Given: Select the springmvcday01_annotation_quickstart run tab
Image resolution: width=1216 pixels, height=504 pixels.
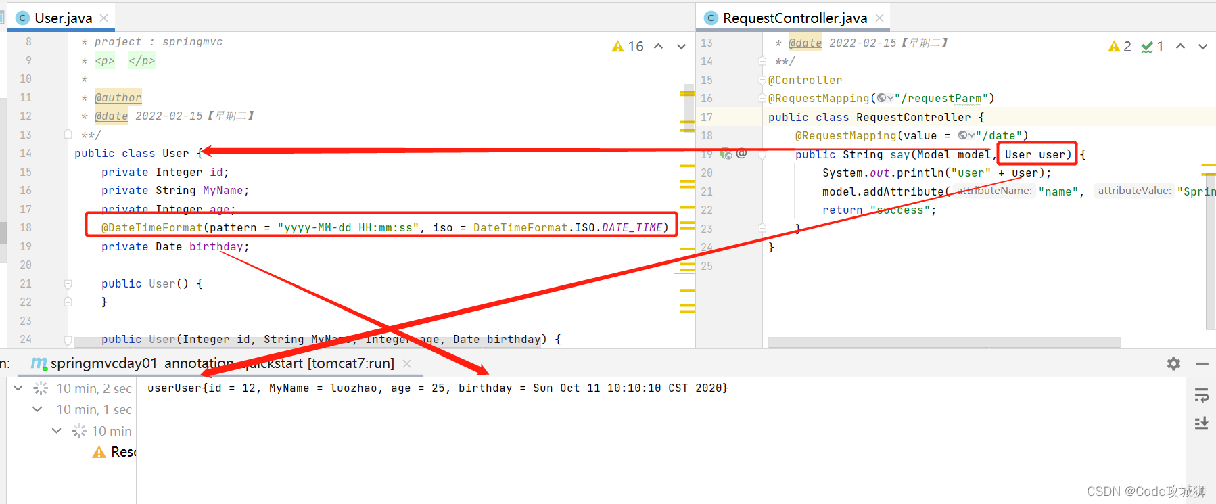Looking at the screenshot, I should point(221,363).
